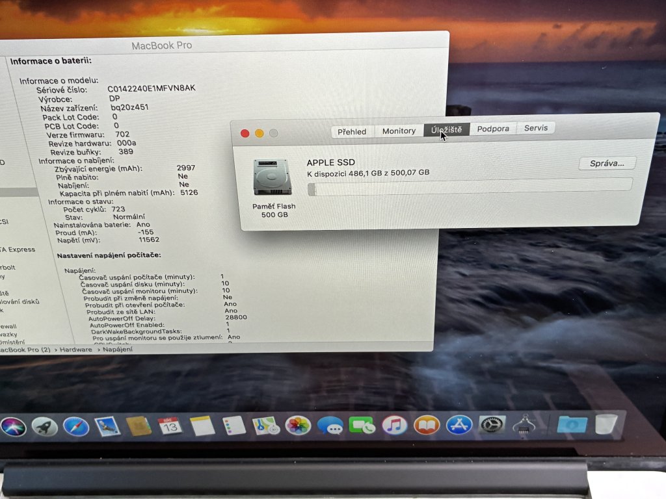Switch to the Monitory tab
This screenshot has width=666, height=499.
click(x=399, y=131)
